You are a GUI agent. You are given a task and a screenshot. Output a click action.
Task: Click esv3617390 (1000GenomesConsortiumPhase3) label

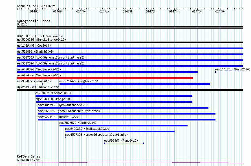click(51, 63)
